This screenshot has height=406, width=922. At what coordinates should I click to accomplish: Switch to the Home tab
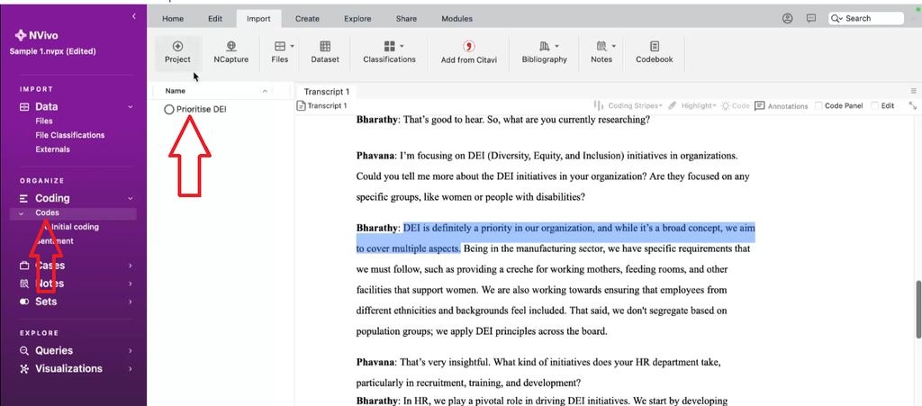click(173, 19)
